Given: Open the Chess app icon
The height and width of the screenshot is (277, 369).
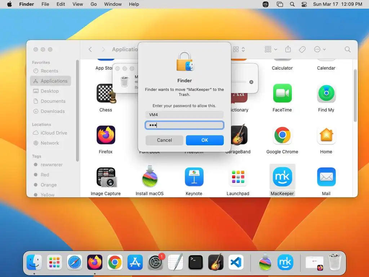Looking at the screenshot, I should (106, 93).
